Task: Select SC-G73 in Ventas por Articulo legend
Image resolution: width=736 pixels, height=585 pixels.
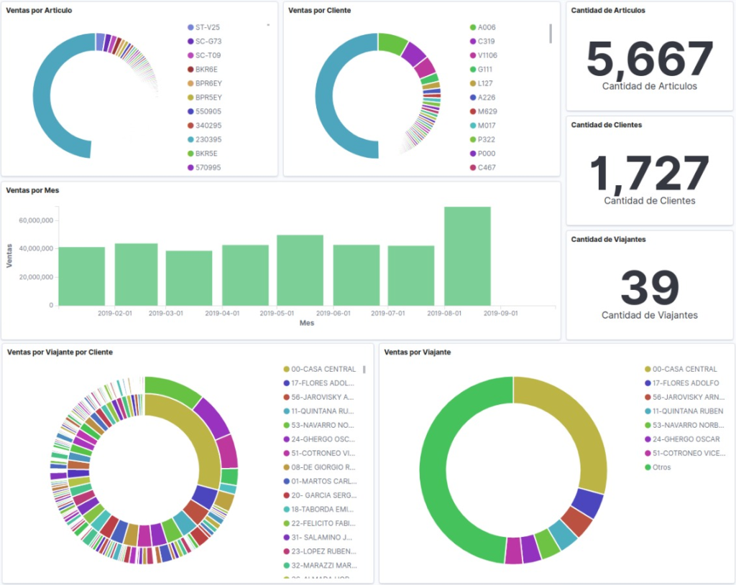Action: 208,42
